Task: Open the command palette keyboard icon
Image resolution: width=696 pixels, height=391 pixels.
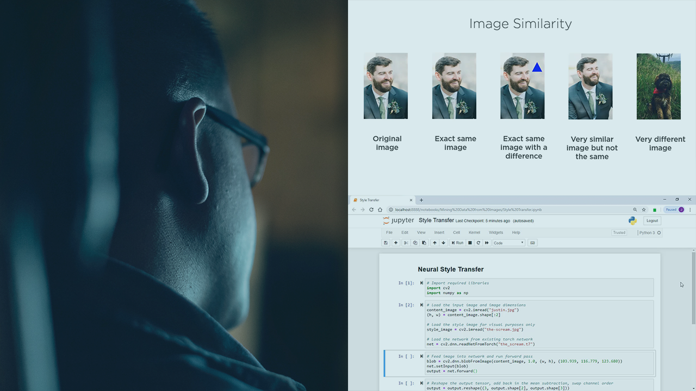Action: (532, 243)
